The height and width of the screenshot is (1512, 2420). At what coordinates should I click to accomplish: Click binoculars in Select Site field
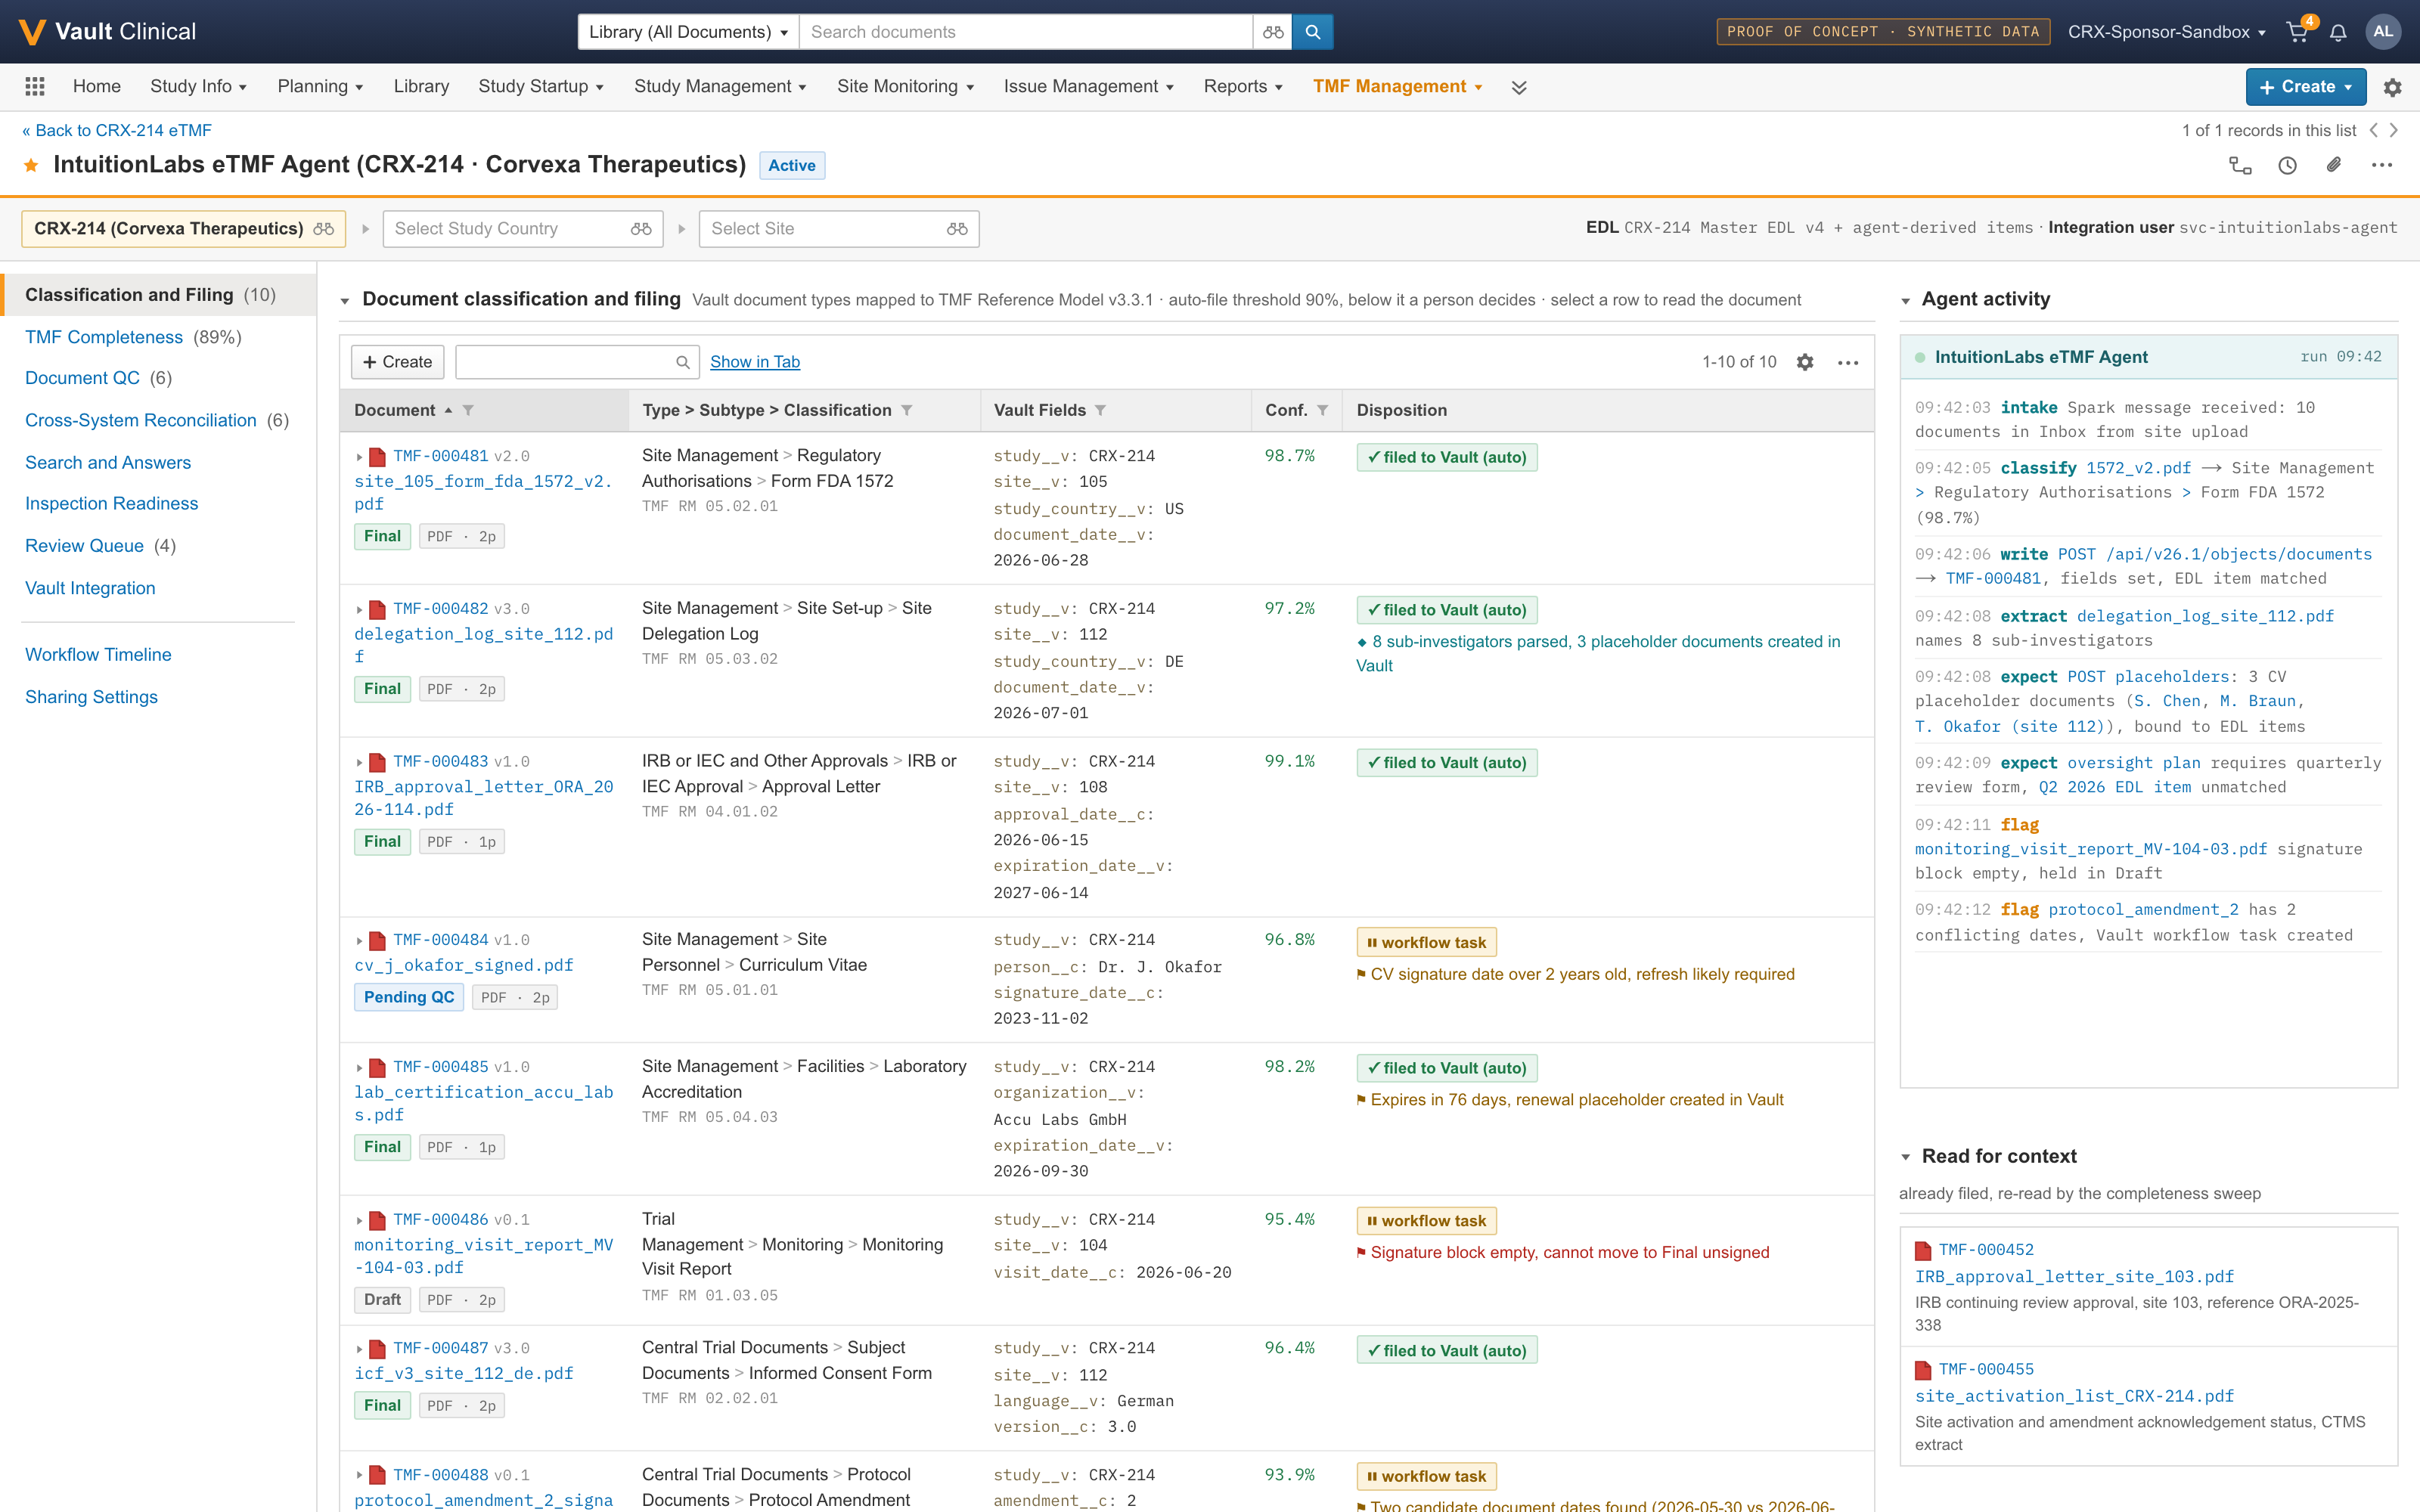point(957,229)
